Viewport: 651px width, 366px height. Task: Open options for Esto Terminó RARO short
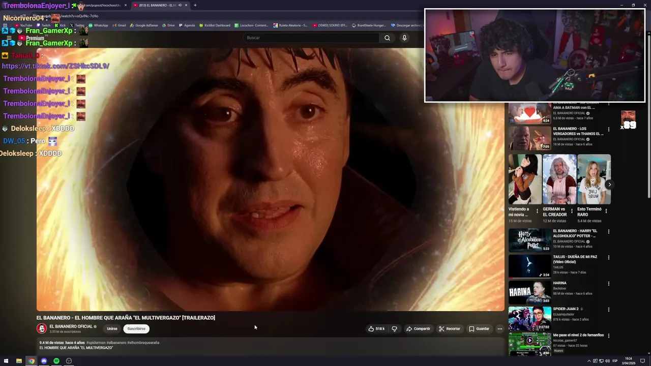606,210
